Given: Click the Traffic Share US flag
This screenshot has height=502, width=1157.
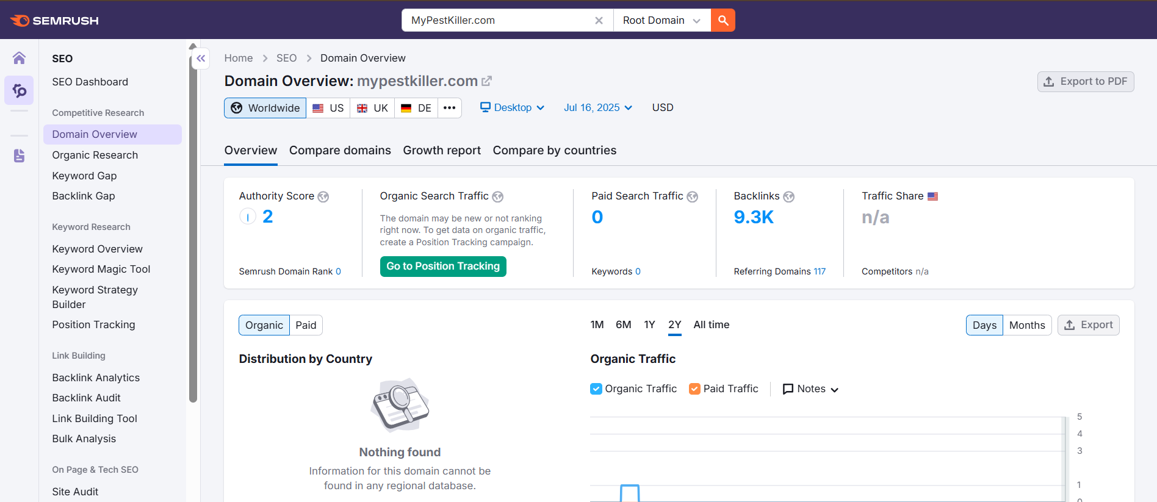Looking at the screenshot, I should point(932,196).
